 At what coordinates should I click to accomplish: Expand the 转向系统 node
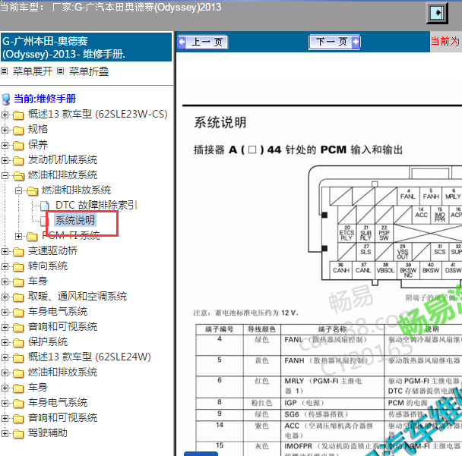(5, 266)
